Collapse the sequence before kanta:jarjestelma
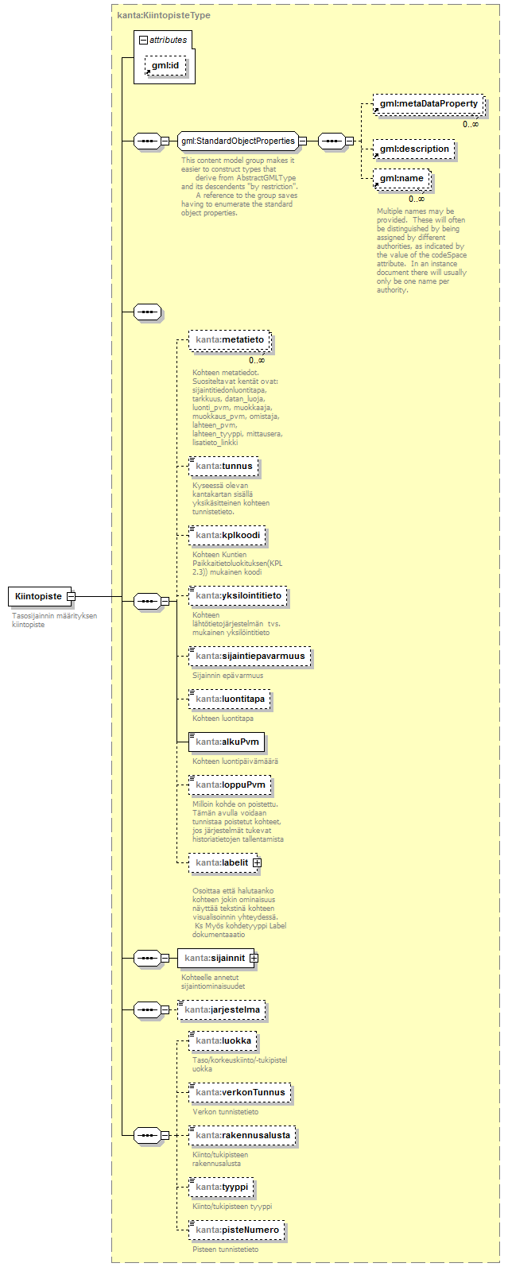508x1267 pixels. pos(165,1010)
